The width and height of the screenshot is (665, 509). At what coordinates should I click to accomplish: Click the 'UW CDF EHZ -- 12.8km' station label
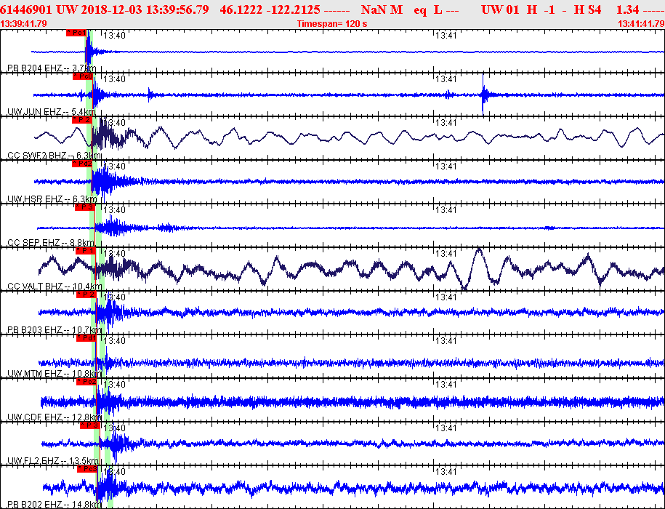tap(54, 417)
